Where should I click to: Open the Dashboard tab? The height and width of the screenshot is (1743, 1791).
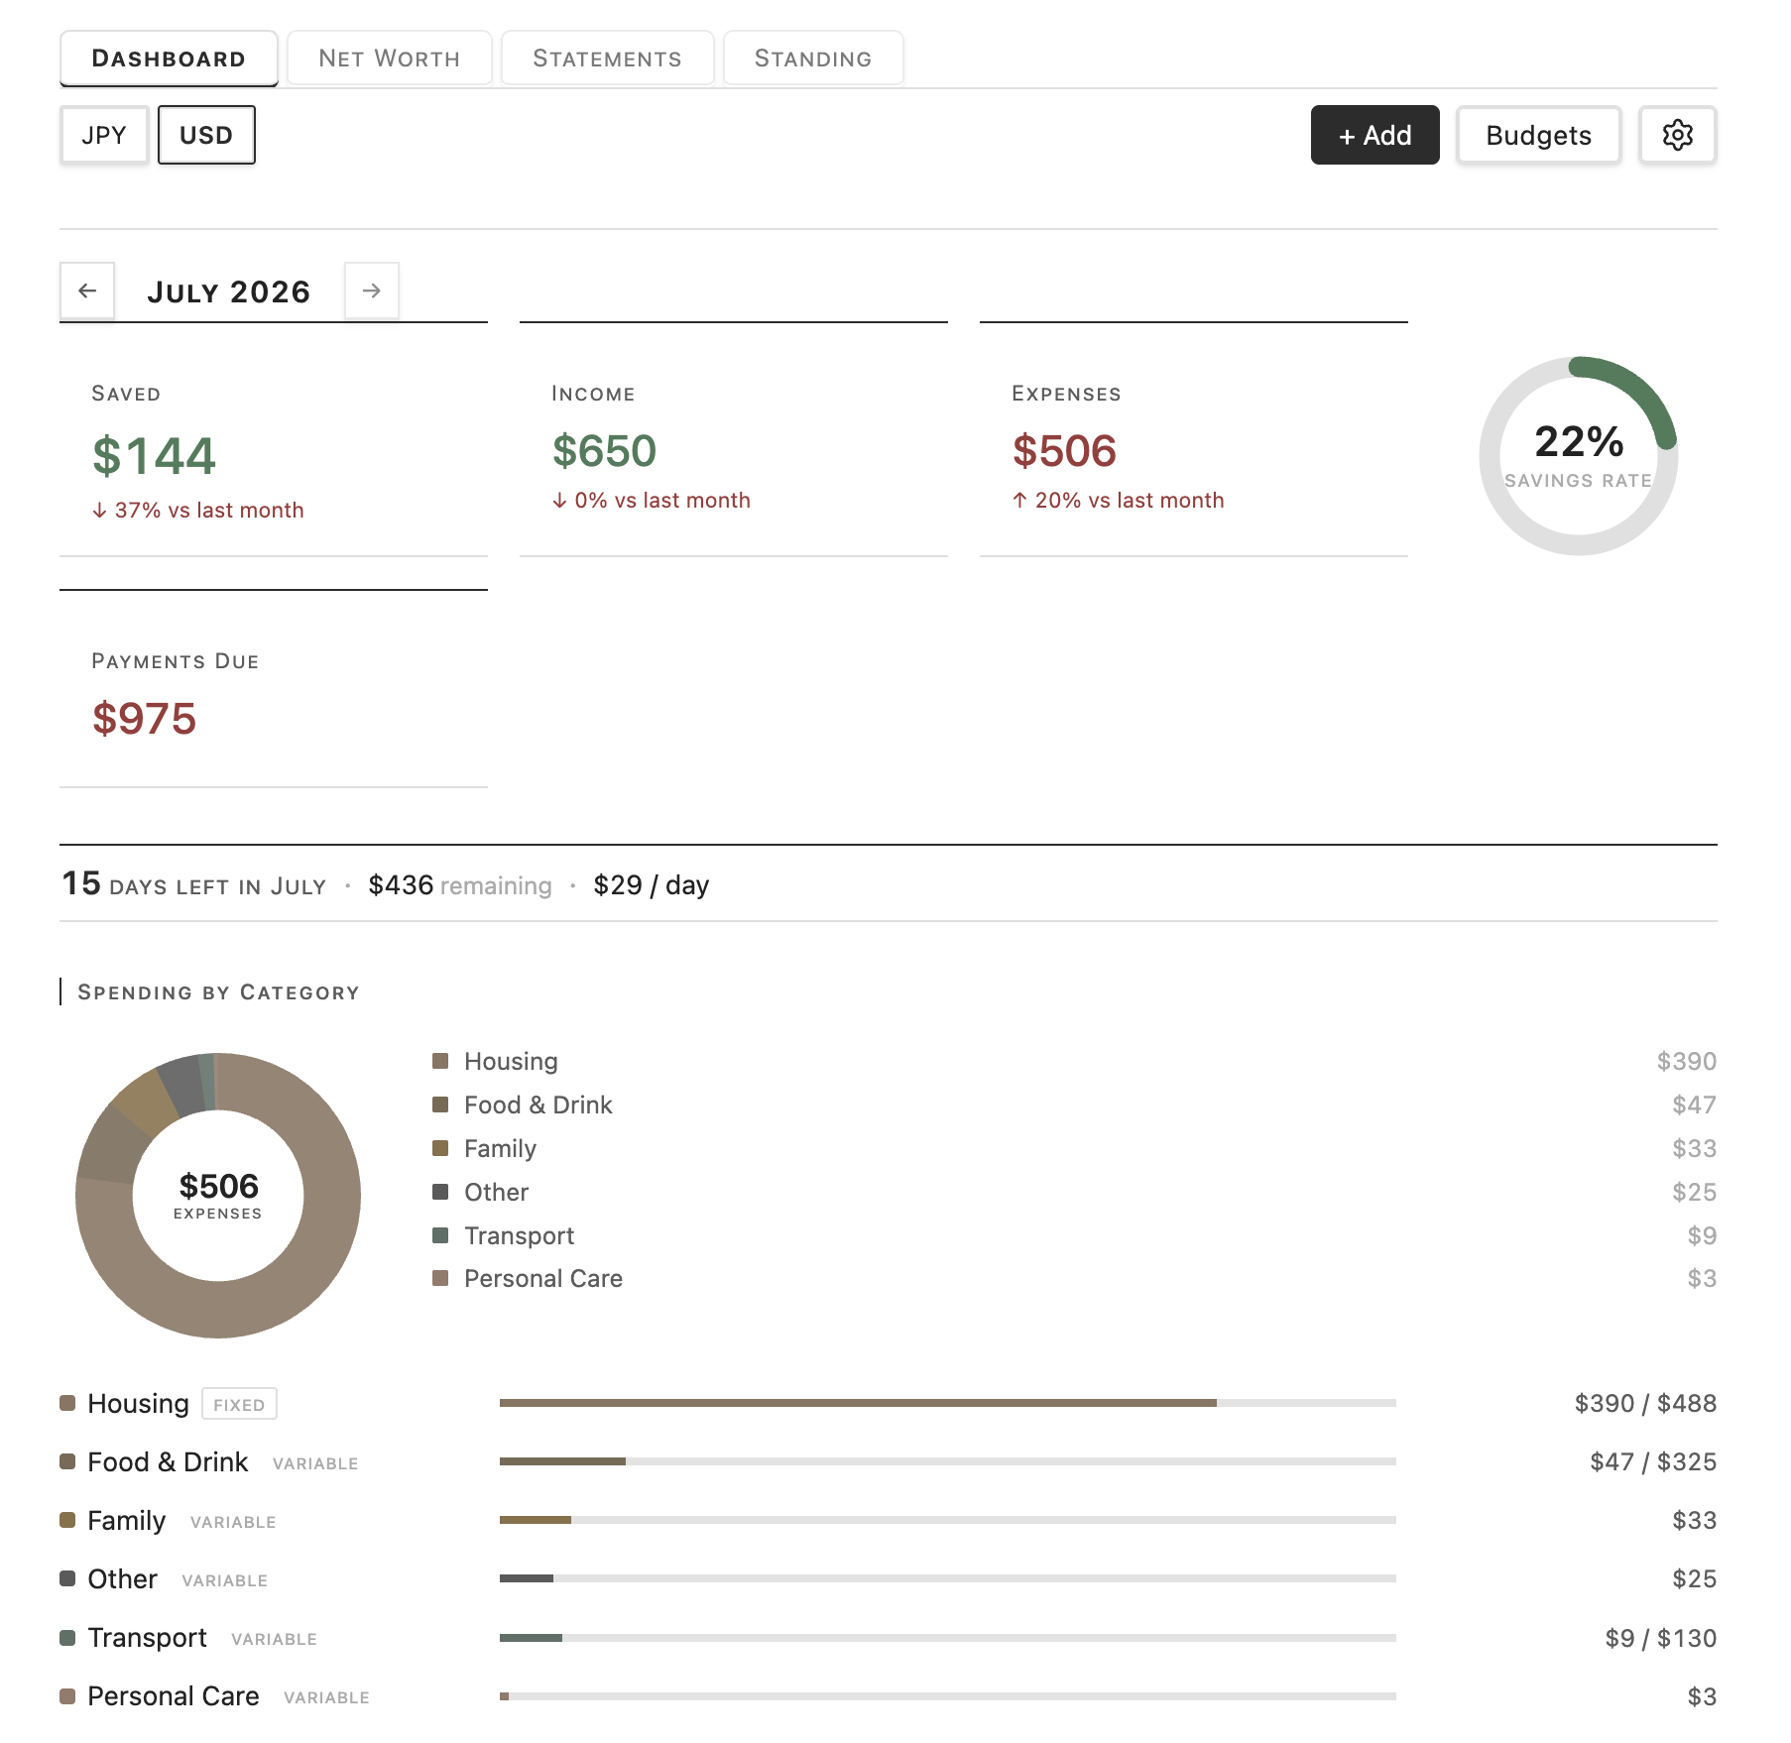[x=169, y=58]
